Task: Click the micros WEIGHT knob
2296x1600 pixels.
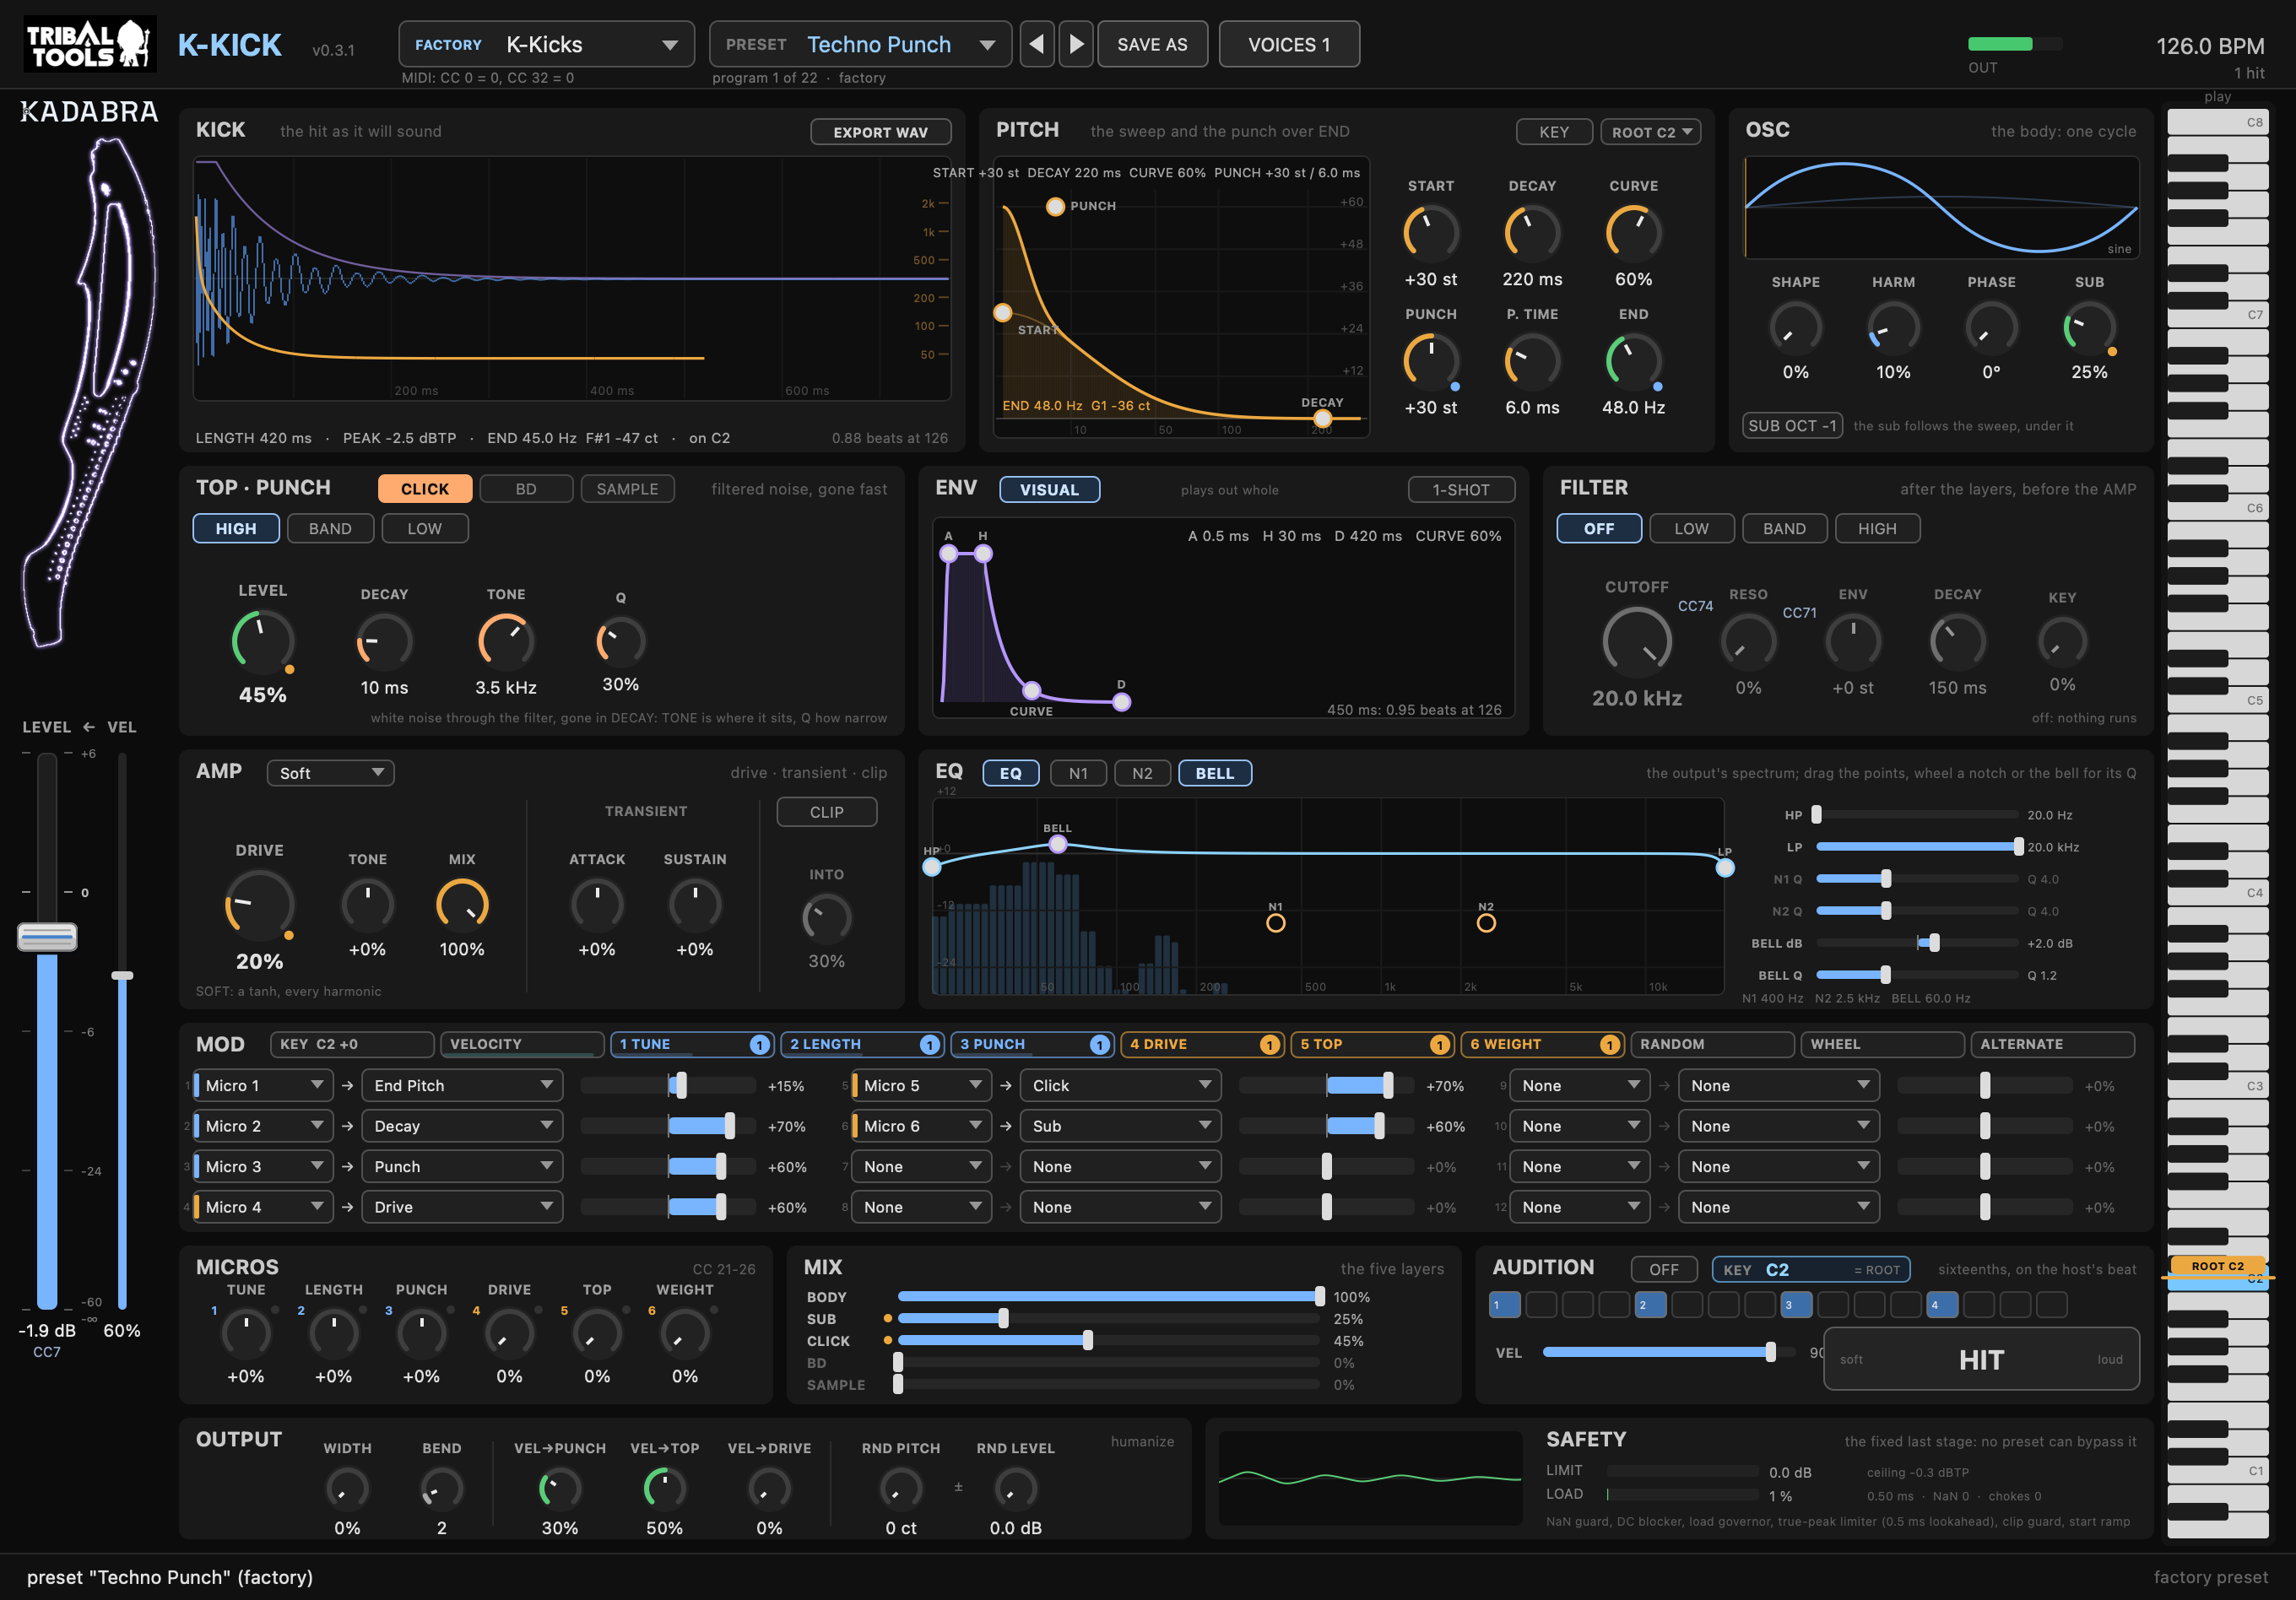Action: pyautogui.click(x=685, y=1334)
